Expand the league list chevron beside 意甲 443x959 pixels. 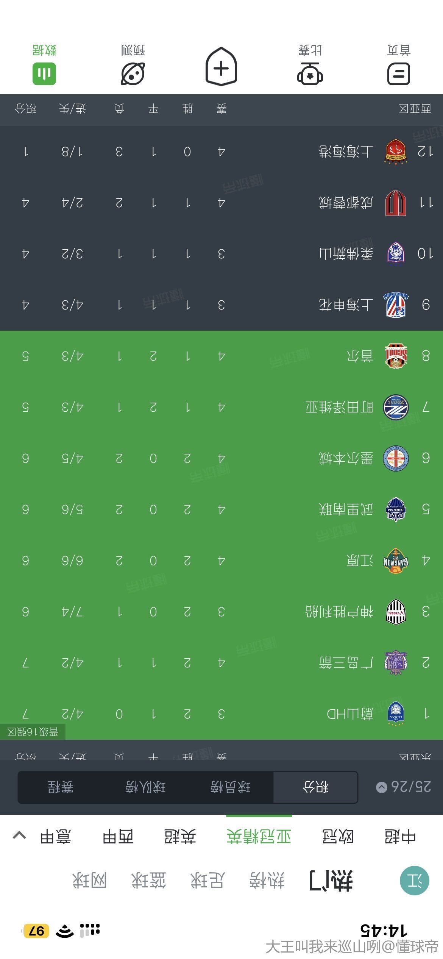point(19,836)
